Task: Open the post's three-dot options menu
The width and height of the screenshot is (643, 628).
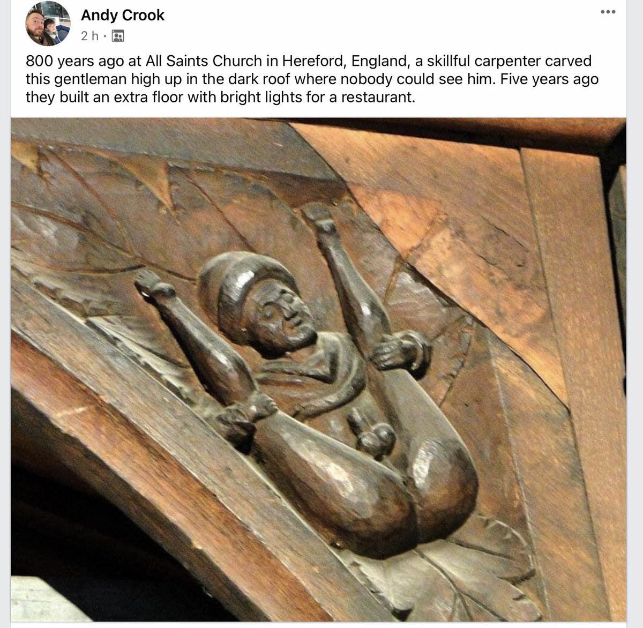Action: click(x=608, y=12)
